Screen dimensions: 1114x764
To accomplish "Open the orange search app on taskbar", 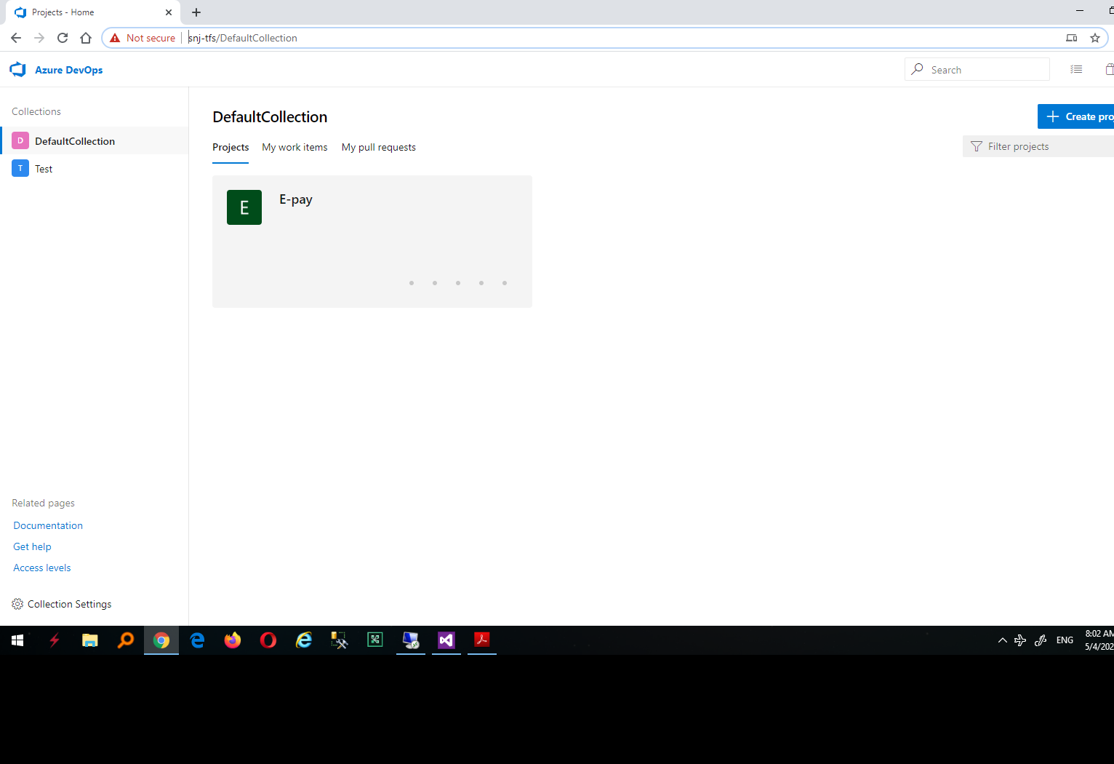I will pos(125,640).
